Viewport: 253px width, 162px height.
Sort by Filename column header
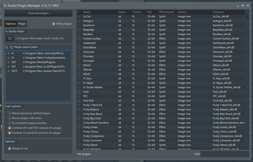tap(218, 12)
